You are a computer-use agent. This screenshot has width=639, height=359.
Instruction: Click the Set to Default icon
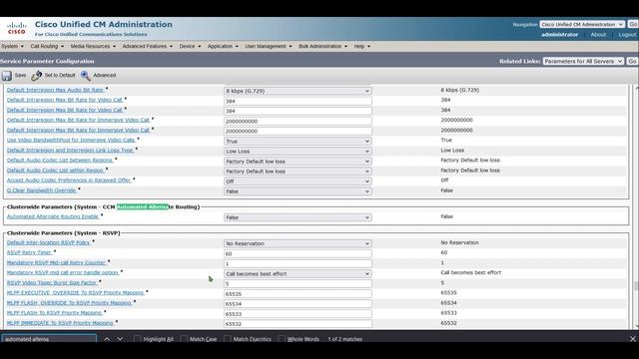click(37, 76)
